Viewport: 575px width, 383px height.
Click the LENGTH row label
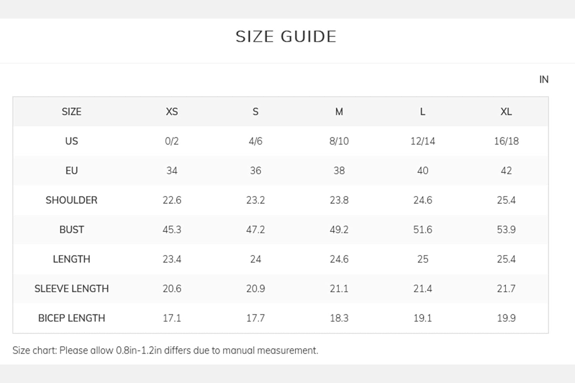click(x=71, y=259)
